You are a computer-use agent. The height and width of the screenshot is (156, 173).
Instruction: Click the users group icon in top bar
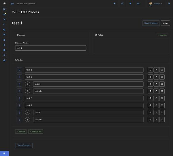[x=138, y=3]
